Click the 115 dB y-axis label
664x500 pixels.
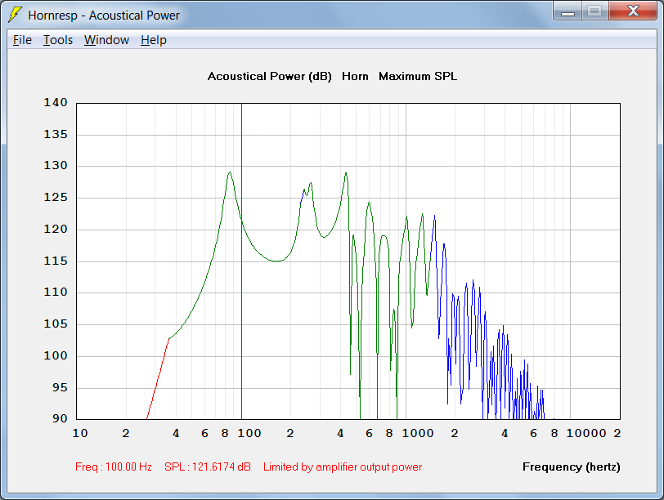56,261
